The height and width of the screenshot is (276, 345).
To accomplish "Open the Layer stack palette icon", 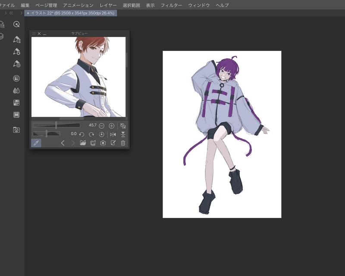I will click(1, 36).
